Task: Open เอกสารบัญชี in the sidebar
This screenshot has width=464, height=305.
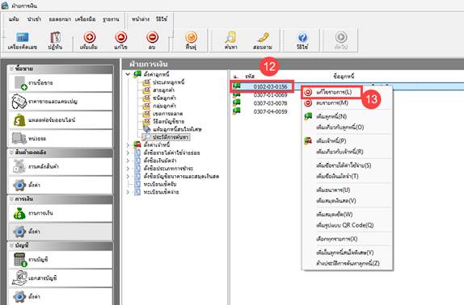Action: pyautogui.click(x=61, y=278)
